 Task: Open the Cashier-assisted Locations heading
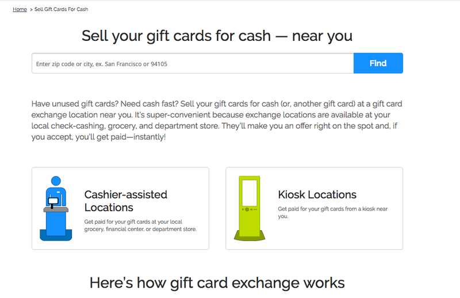click(125, 201)
